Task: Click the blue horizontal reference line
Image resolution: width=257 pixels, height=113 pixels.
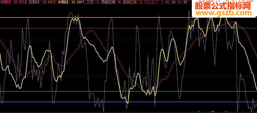Action: (129, 102)
